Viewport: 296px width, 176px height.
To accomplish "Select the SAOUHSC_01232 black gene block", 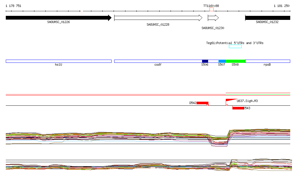I will (267, 18).
